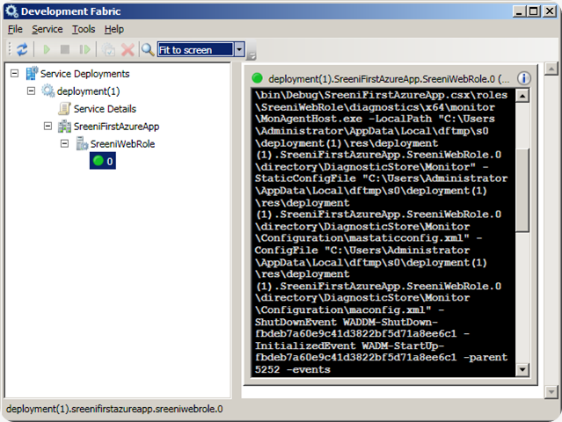The width and height of the screenshot is (562, 422).
Task: Click the 'InitializedEvent WADM-StartUp-' console line
Action: (x=349, y=346)
